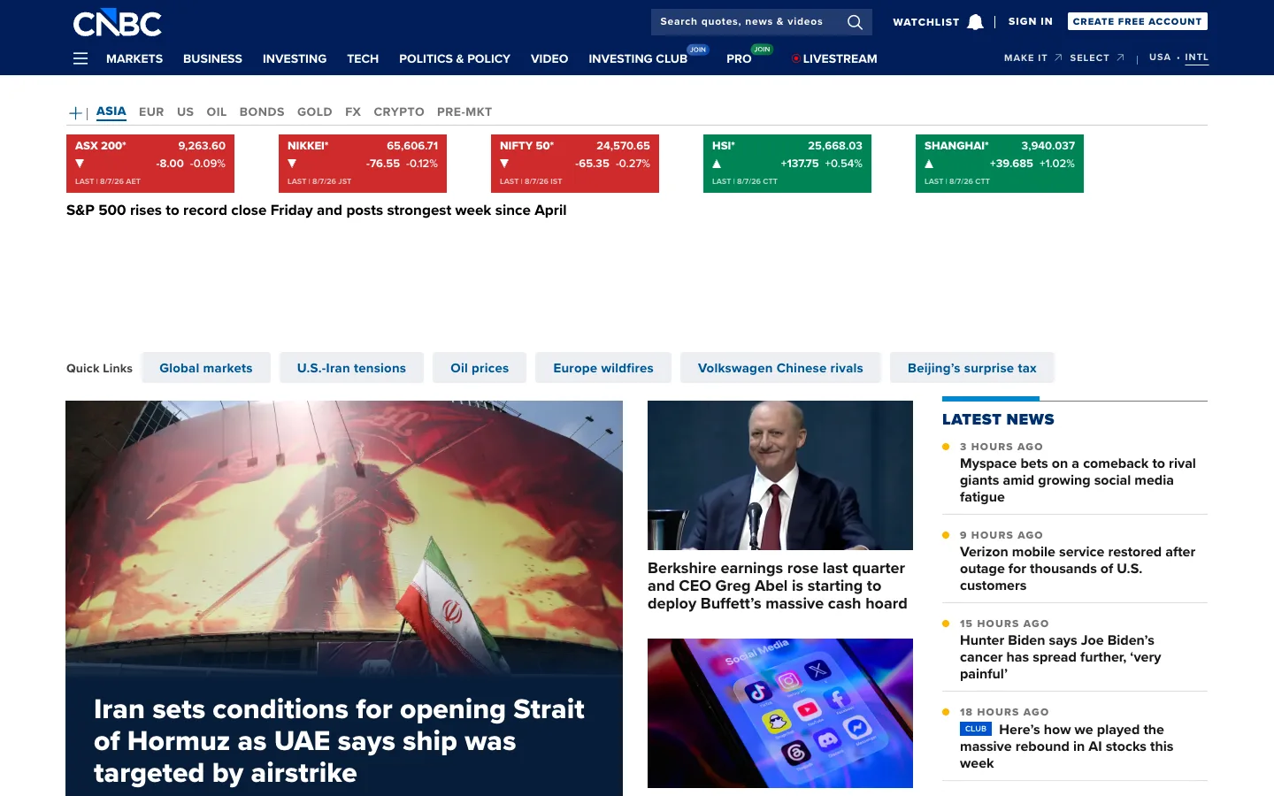1274x796 pixels.
Task: Switch to INTL edition
Action: click(1196, 57)
